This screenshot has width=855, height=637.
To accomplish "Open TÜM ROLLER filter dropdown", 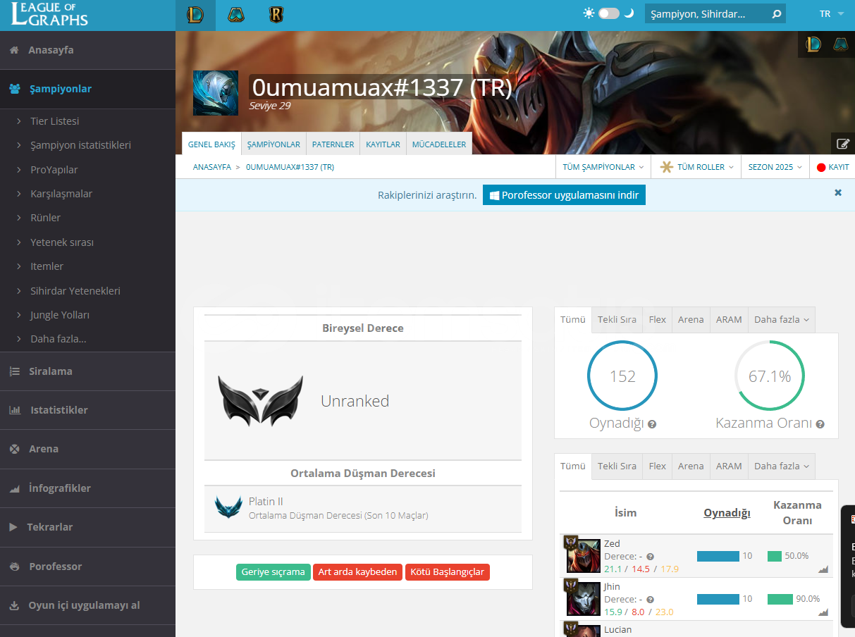I will pos(696,167).
